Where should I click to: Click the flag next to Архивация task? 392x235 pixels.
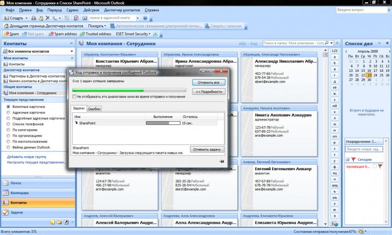tap(380, 166)
